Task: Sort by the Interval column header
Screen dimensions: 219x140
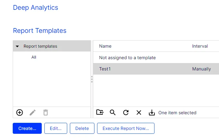Action: click(x=200, y=46)
